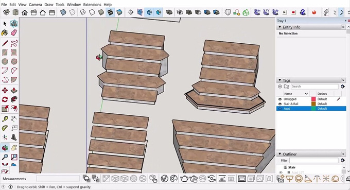Viewport: 350px width, 190px height.
Task: Activate the Scale tool
Action: [5, 109]
